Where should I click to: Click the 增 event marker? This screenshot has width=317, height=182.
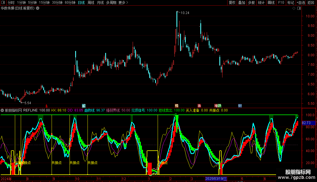coord(216,106)
